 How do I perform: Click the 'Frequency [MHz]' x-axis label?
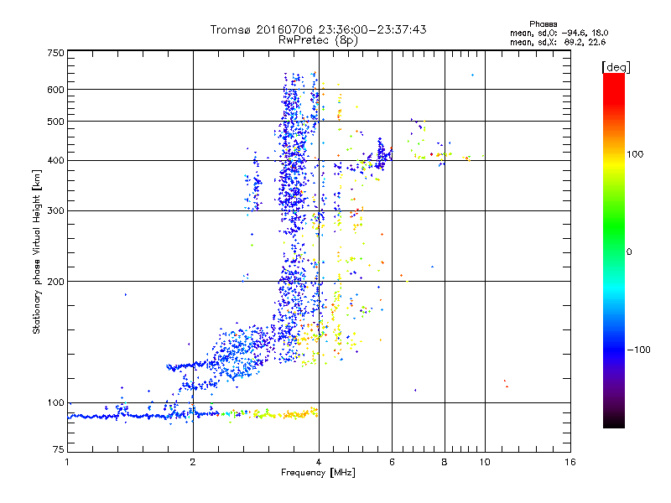tap(318, 473)
